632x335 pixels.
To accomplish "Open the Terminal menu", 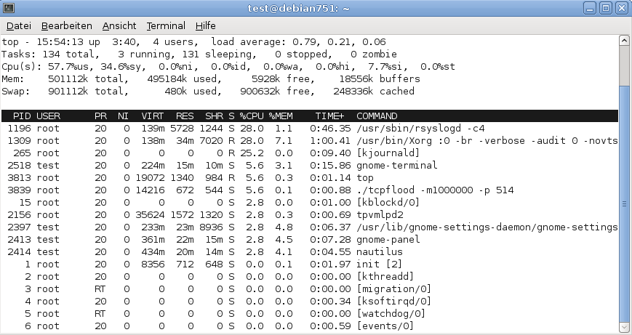I will click(x=166, y=25).
